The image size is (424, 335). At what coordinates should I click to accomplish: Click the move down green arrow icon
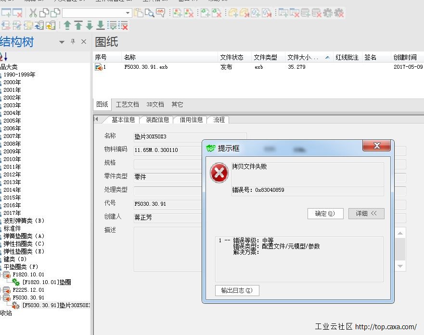pos(90,25)
